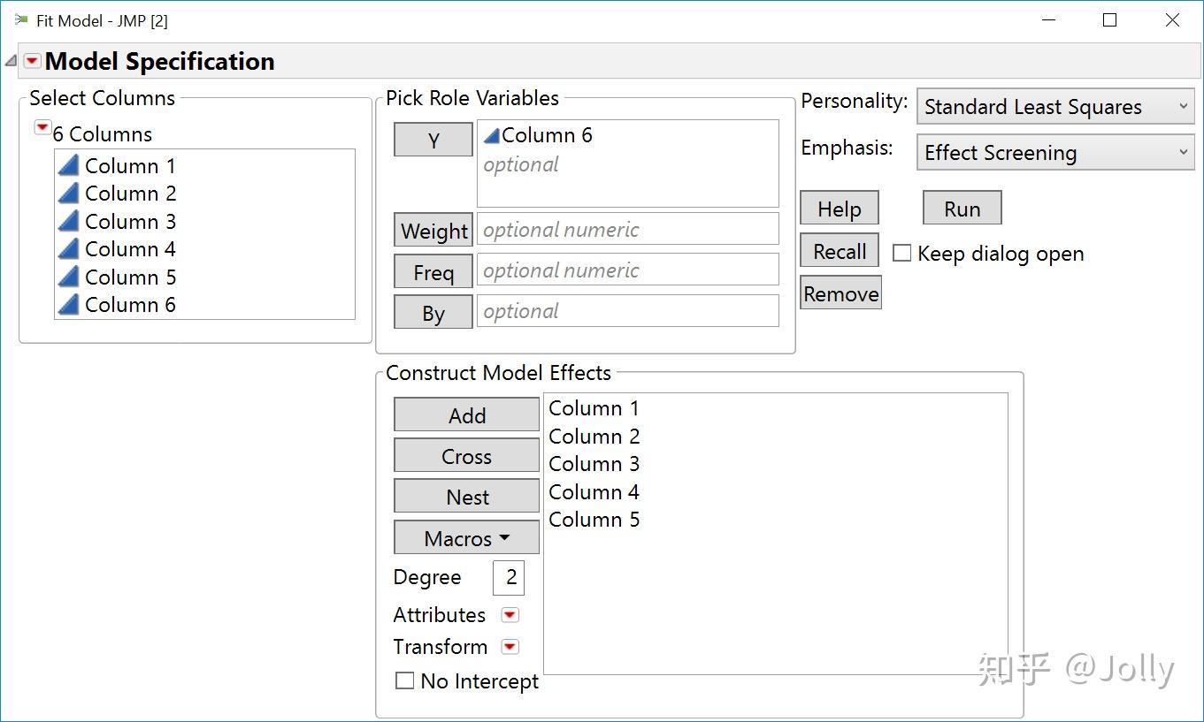Open the Attributes red triangle menu
The width and height of the screenshot is (1204, 722).
tap(510, 615)
